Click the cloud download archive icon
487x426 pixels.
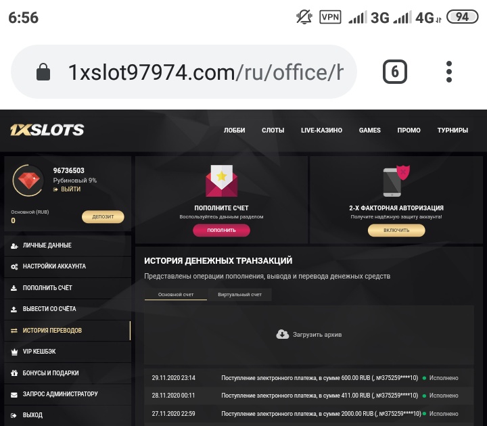click(x=282, y=335)
